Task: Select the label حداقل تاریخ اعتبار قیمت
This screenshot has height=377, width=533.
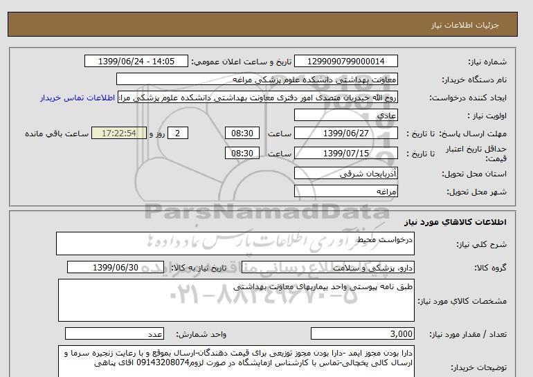Action: click(x=476, y=154)
